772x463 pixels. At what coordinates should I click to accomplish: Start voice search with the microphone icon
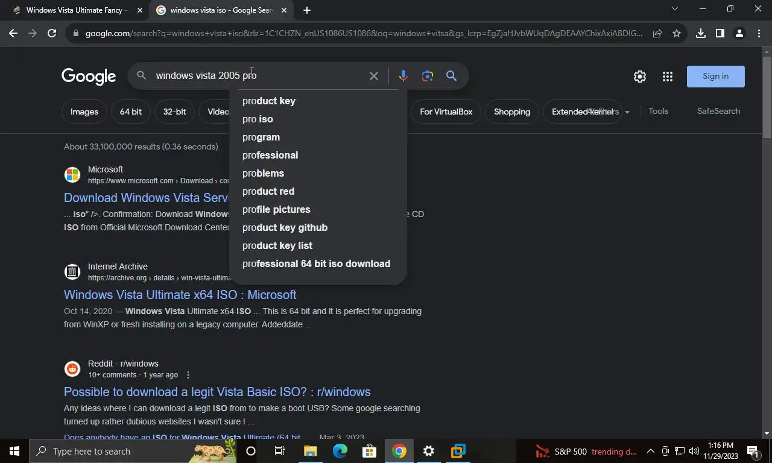(403, 76)
